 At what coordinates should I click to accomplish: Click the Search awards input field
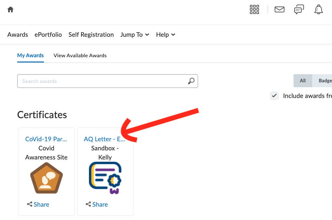click(103, 81)
